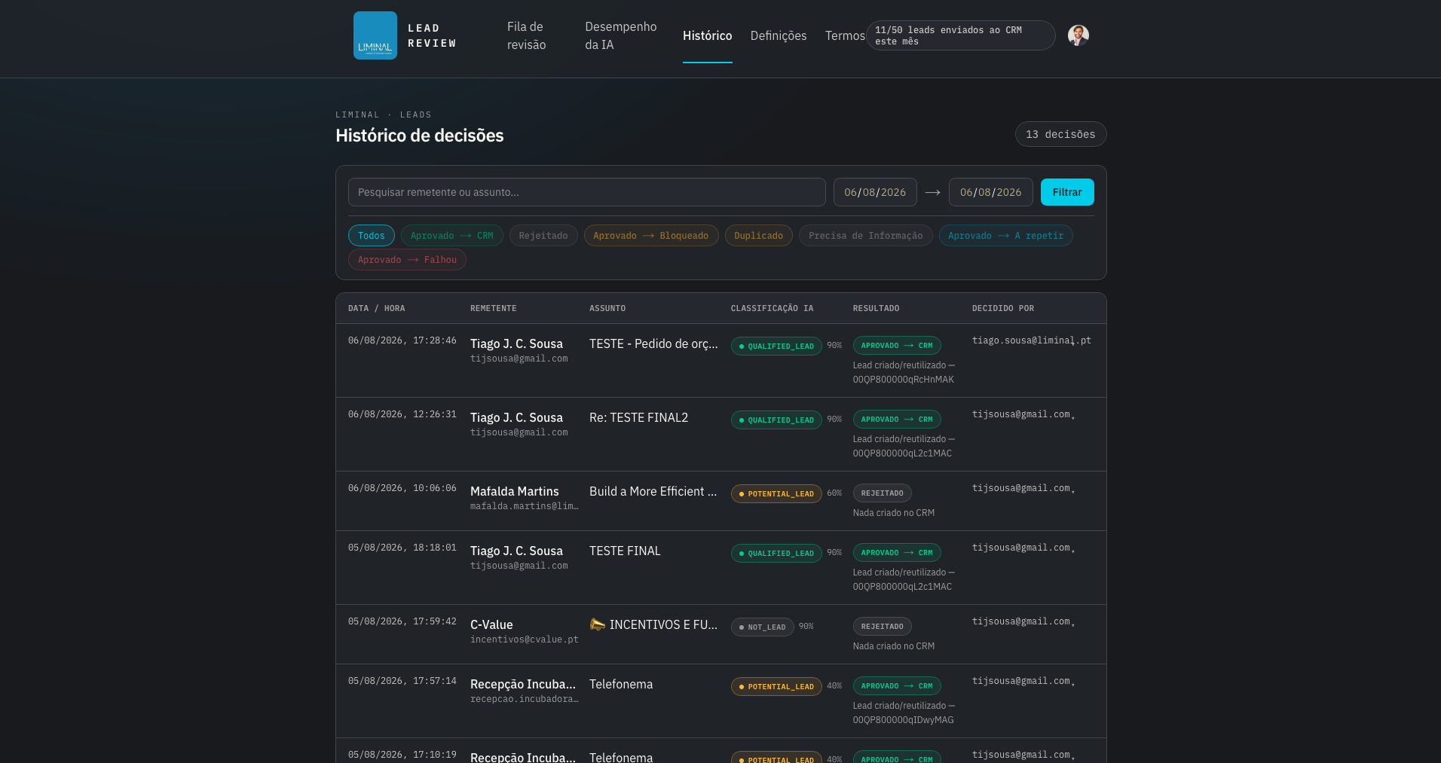Toggle the Precisa de Informação filter chip
1441x763 pixels.
[866, 236]
